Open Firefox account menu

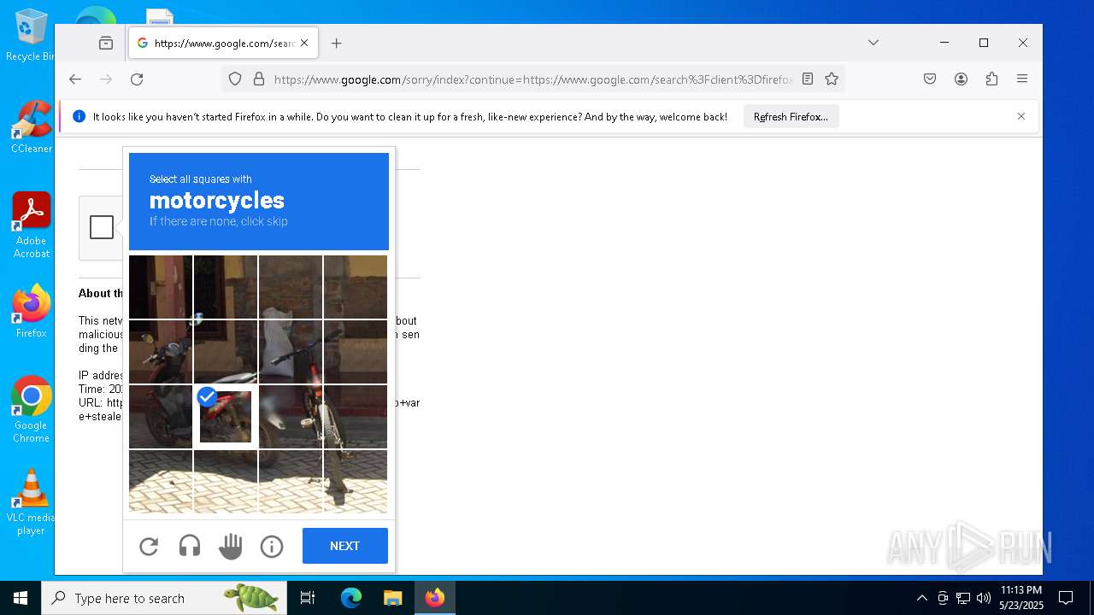coord(961,79)
